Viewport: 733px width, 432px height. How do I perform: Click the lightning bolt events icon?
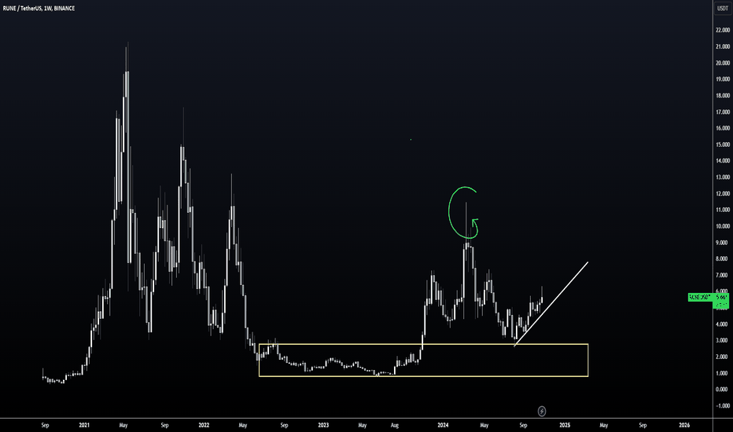541,411
